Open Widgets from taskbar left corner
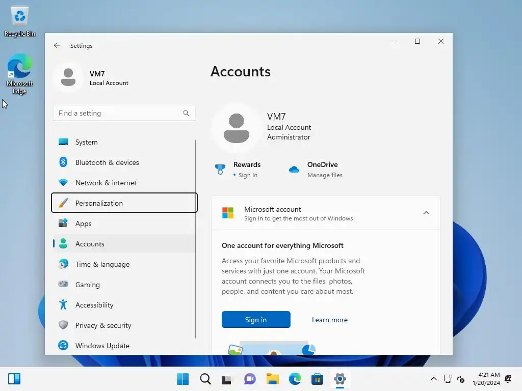522x391 pixels. pyautogui.click(x=14, y=379)
